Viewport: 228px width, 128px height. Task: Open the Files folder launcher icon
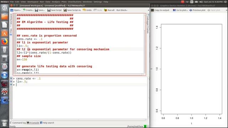click(5, 16)
